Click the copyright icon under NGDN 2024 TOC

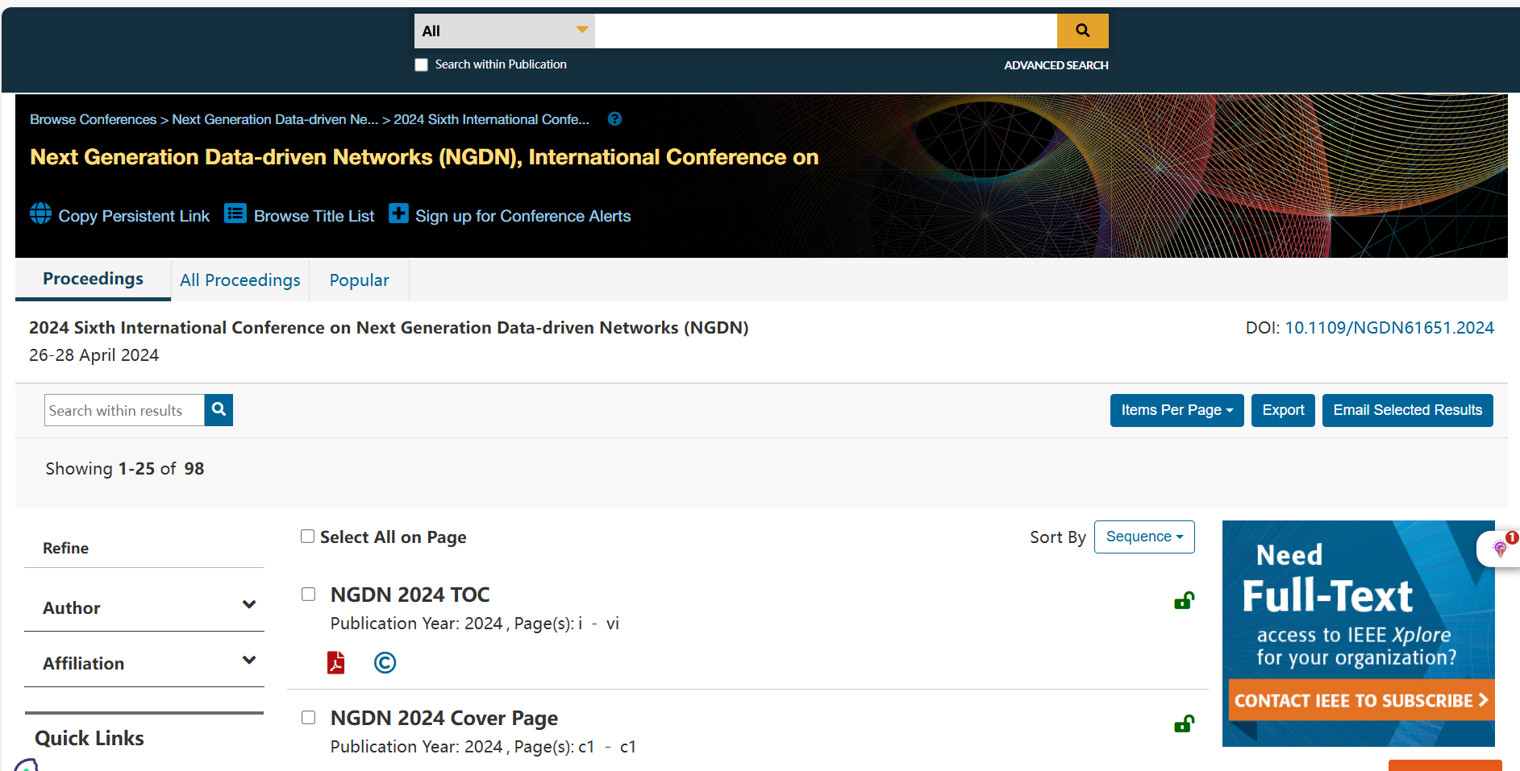click(385, 662)
